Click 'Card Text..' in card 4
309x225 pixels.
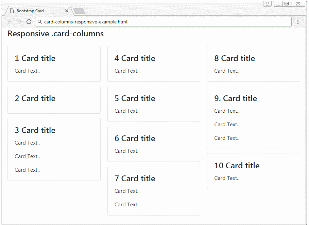click(x=127, y=71)
